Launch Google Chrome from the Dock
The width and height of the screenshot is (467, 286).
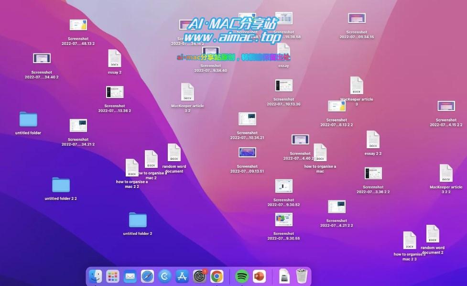pyautogui.click(x=217, y=276)
